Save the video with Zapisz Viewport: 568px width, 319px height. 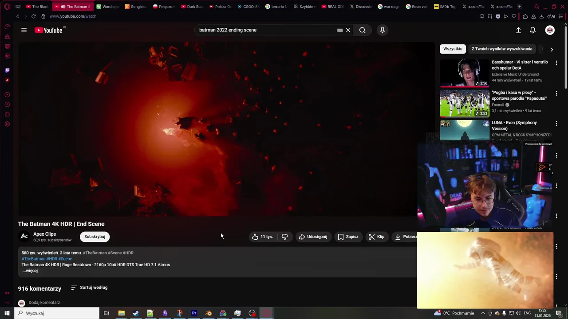348,237
